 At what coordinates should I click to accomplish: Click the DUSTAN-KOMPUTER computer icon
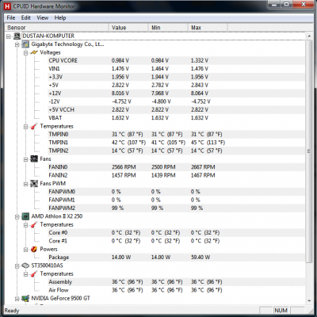(17, 36)
